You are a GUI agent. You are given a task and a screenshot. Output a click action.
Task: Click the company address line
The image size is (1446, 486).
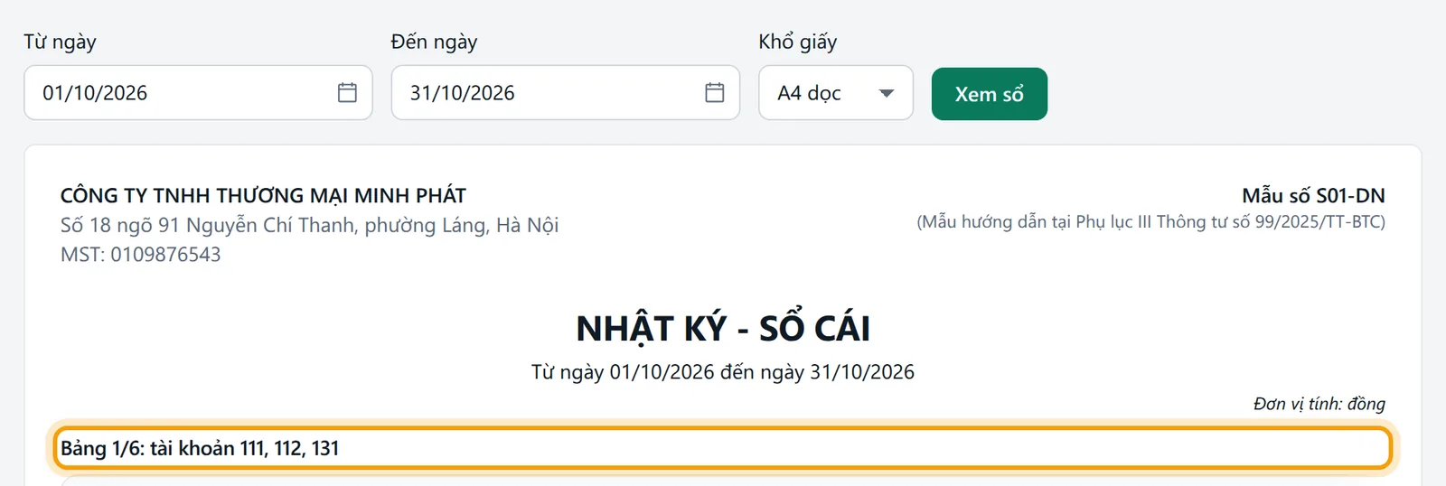309,225
